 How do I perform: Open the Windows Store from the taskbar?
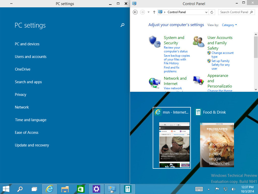click(x=81, y=189)
